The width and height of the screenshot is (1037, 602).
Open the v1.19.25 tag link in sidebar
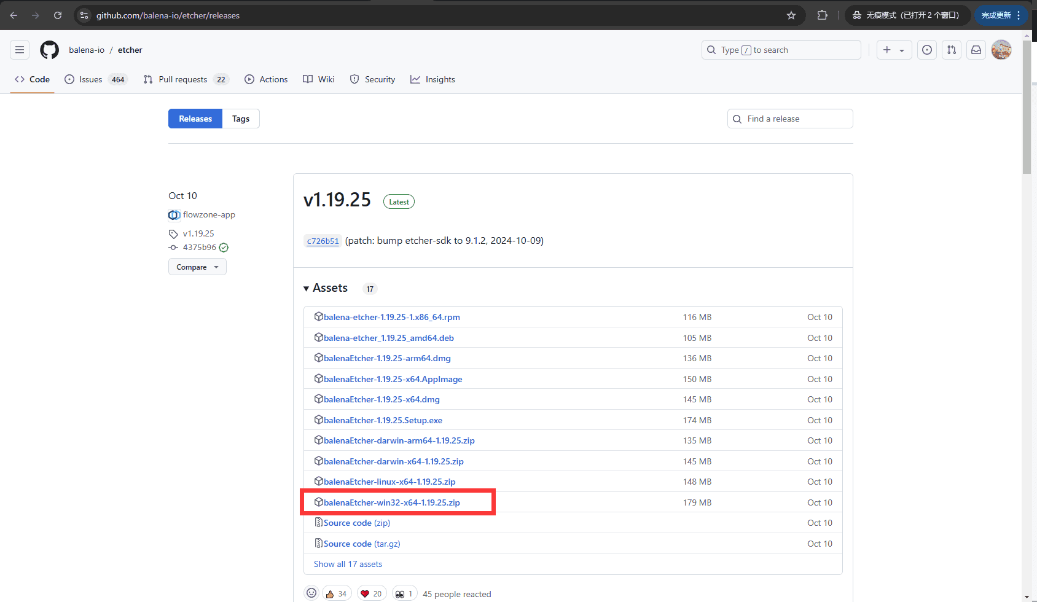click(x=198, y=233)
